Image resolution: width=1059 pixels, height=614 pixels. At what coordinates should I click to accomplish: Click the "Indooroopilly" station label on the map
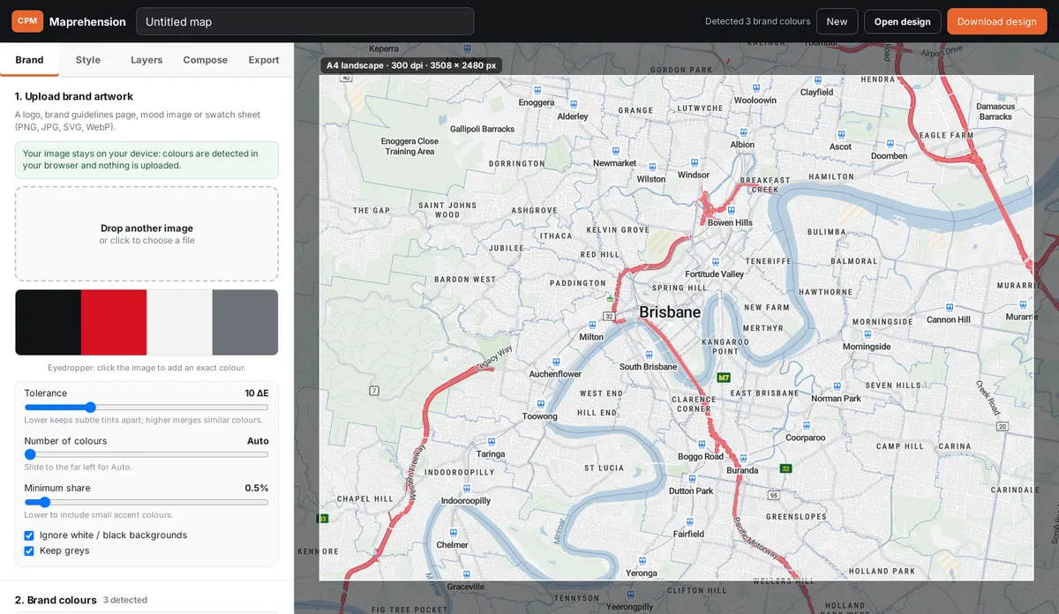point(465,501)
